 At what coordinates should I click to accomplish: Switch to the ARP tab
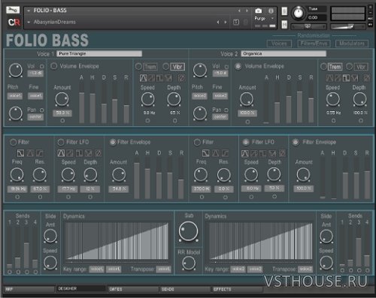pyautogui.click(x=29, y=289)
